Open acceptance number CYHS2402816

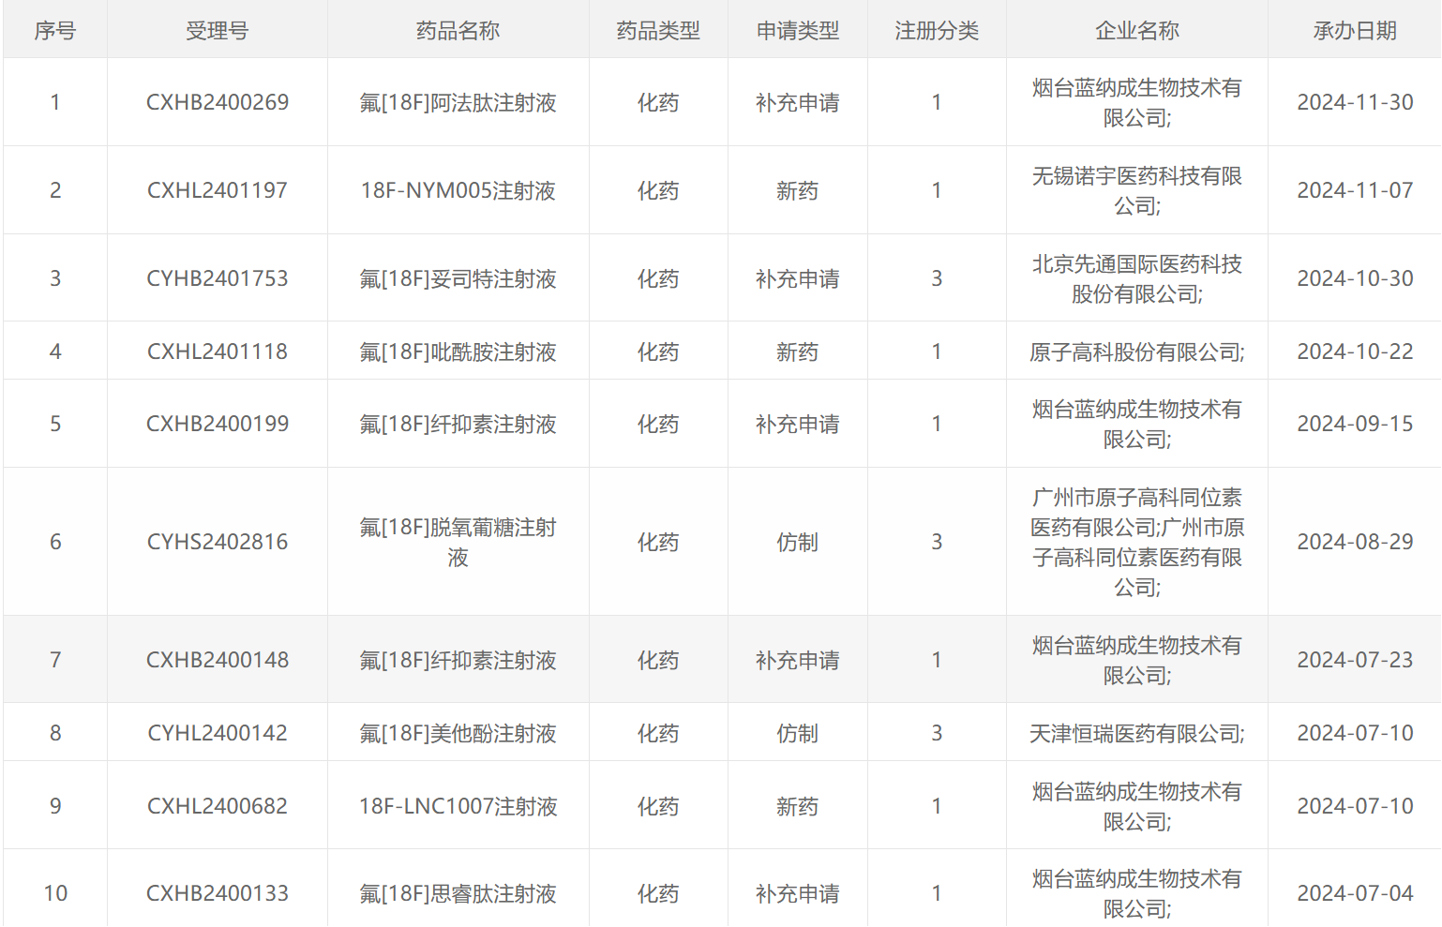pos(218,542)
